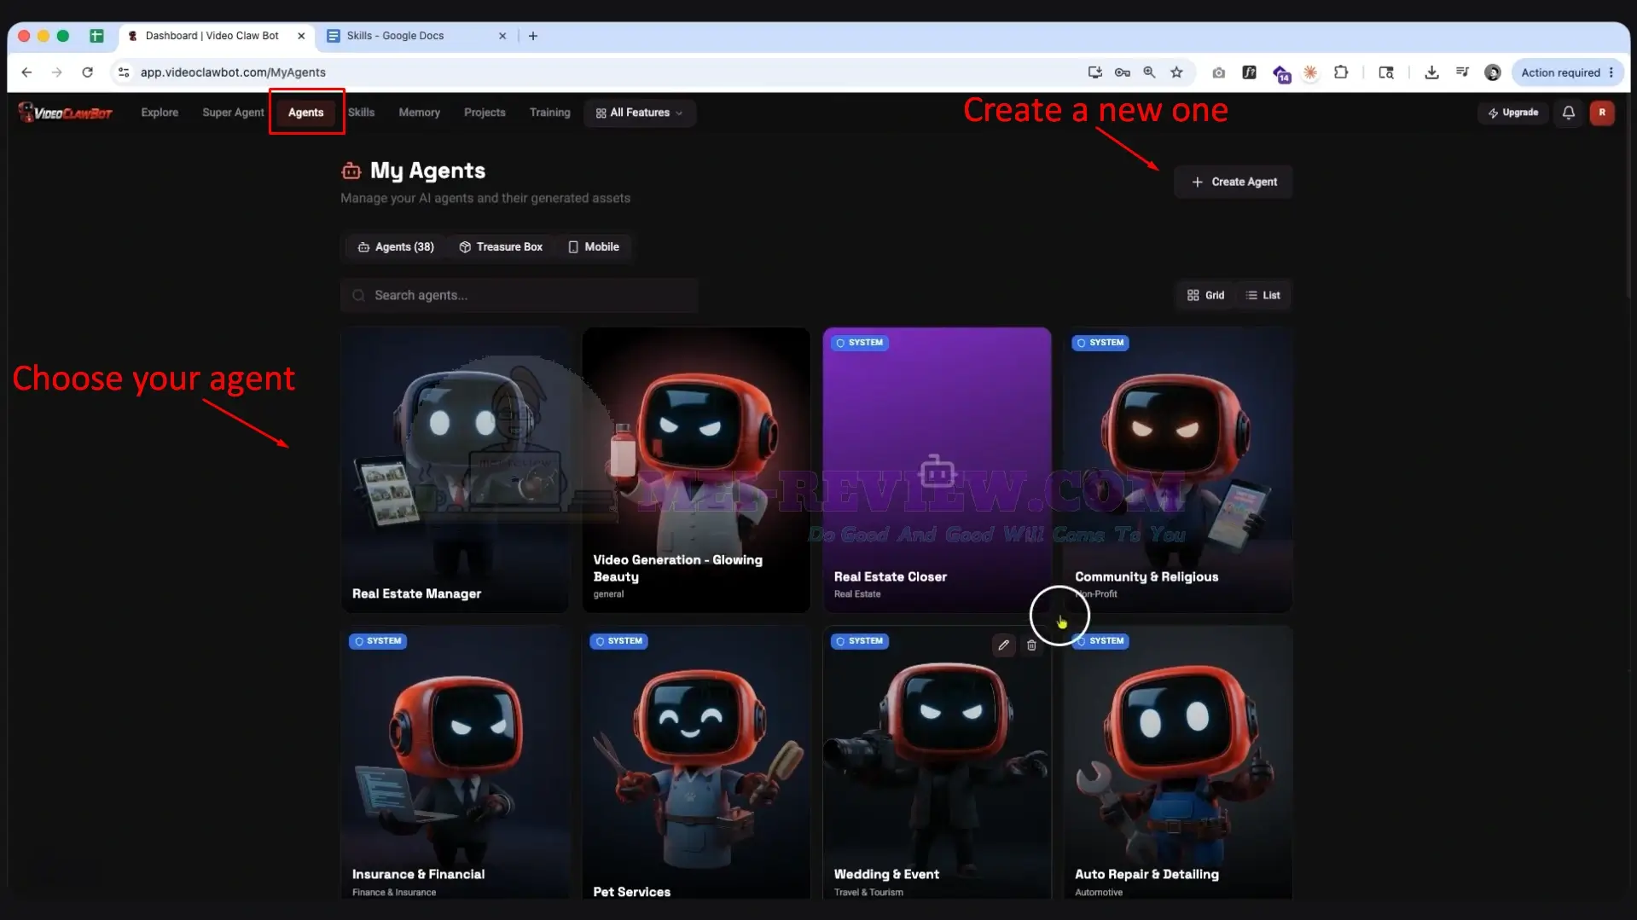Click the browser address bar URL
This screenshot has width=1637, height=920.
point(233,72)
